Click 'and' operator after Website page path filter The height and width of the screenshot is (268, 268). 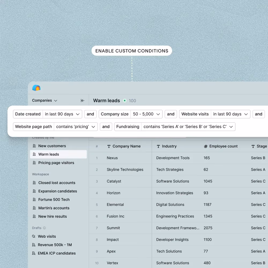(x=106, y=127)
